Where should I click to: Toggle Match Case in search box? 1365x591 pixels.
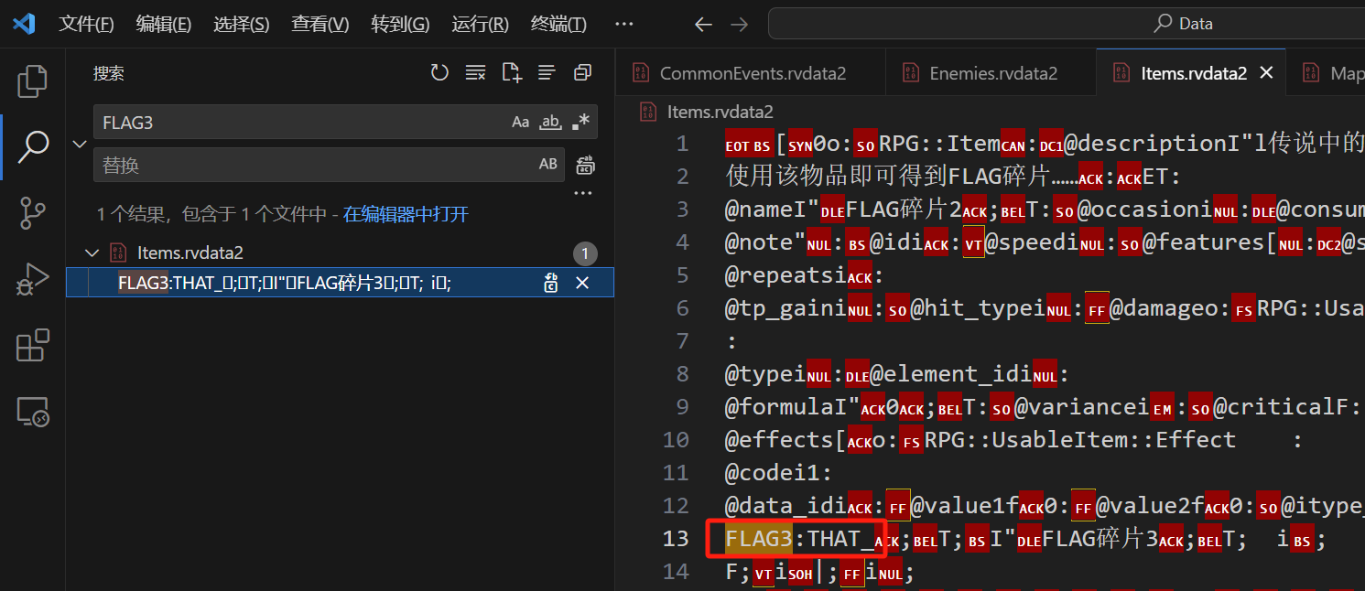tap(520, 122)
